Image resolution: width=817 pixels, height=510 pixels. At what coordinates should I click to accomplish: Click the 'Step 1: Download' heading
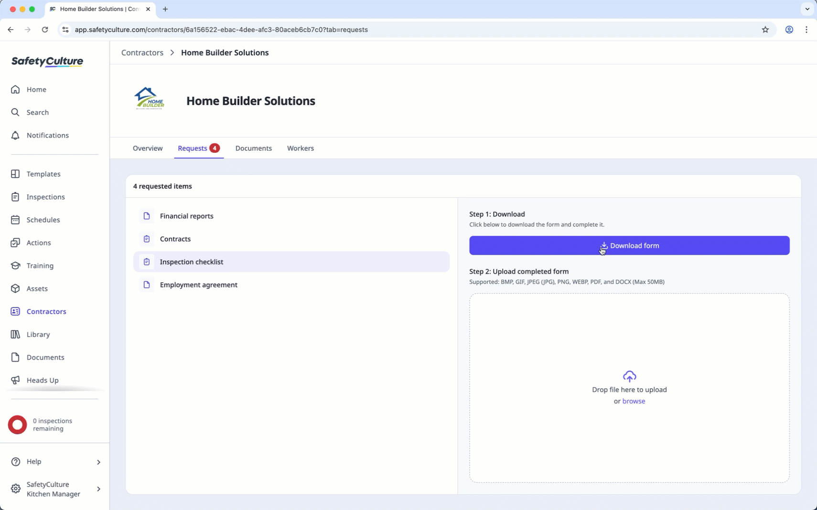coord(497,214)
